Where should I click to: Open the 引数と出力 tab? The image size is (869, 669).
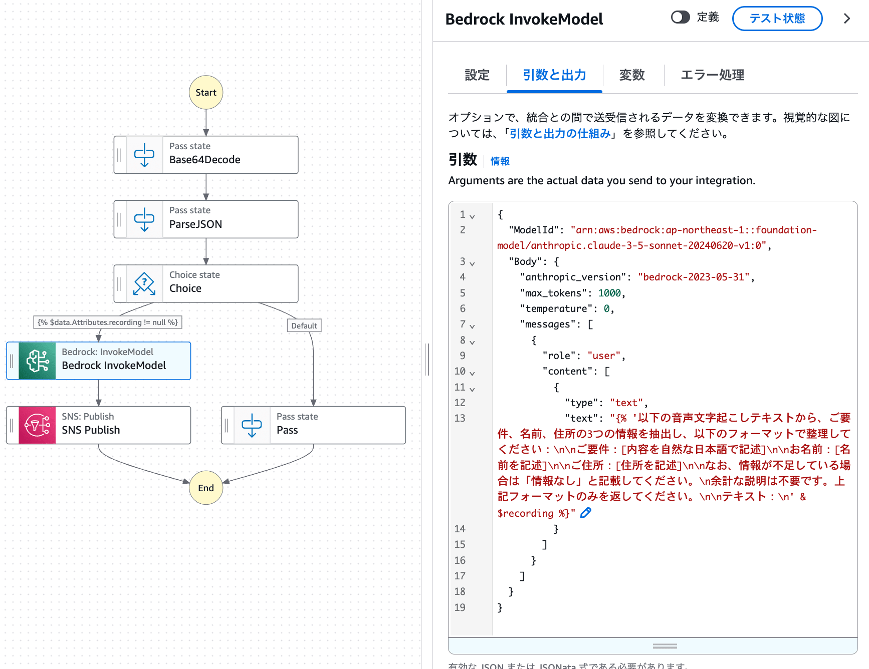[554, 75]
